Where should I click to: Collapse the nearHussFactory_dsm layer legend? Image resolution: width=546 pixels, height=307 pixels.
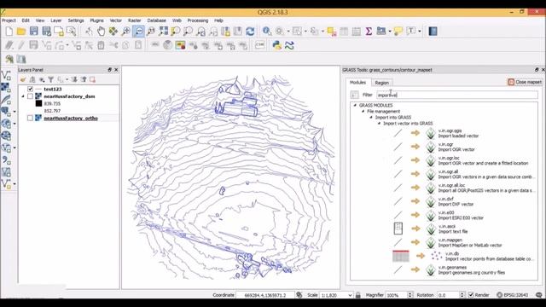click(x=23, y=96)
